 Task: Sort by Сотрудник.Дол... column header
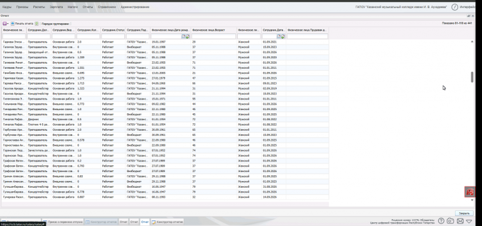pyautogui.click(x=39, y=30)
